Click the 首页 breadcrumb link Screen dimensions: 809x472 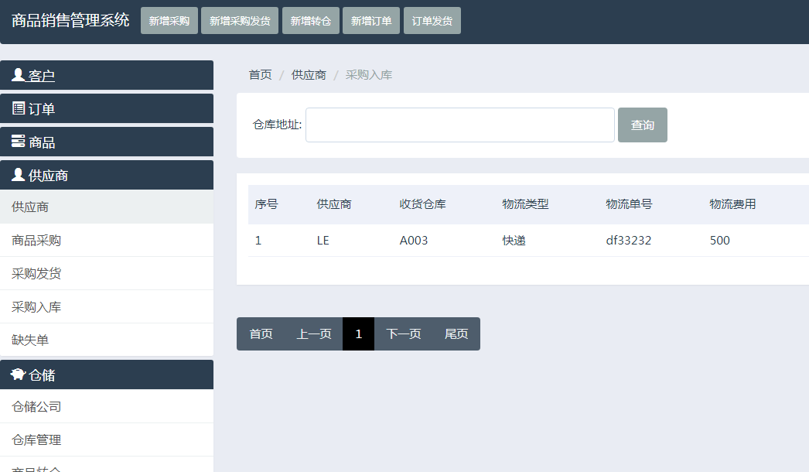(x=260, y=75)
